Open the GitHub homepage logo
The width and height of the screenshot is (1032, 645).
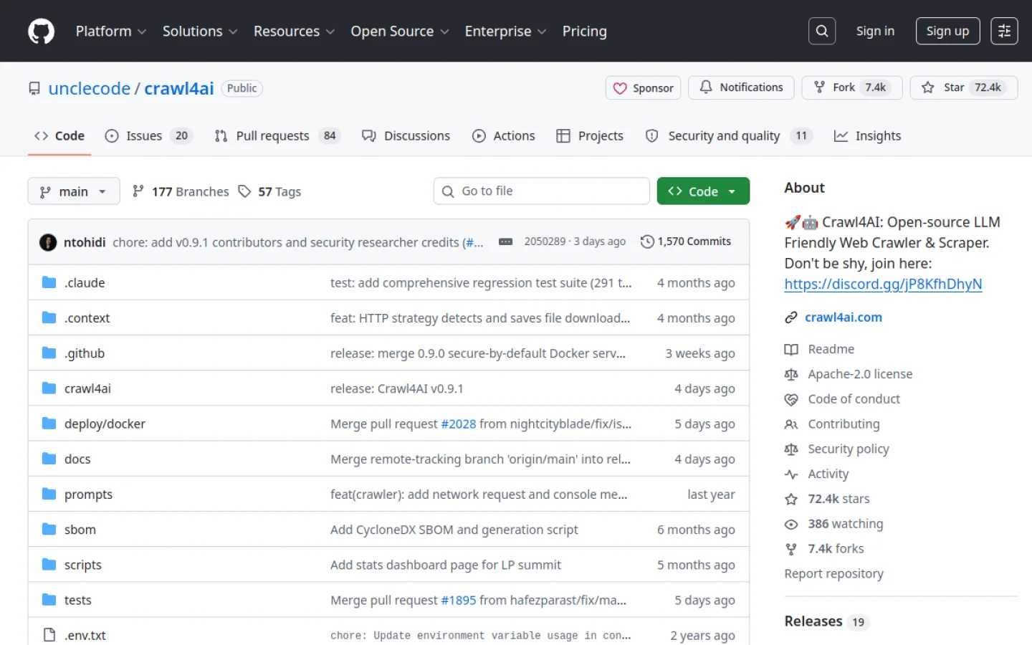pos(41,31)
